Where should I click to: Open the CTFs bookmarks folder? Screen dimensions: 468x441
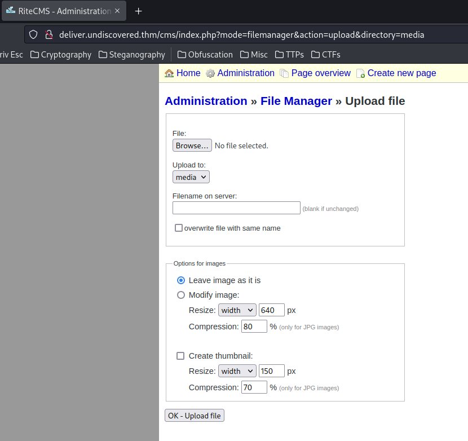[x=326, y=55]
